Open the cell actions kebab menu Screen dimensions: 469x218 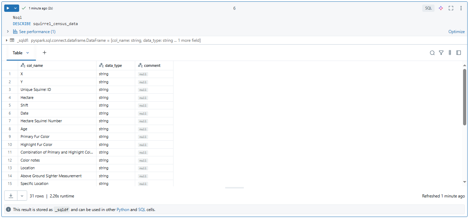[x=461, y=8]
